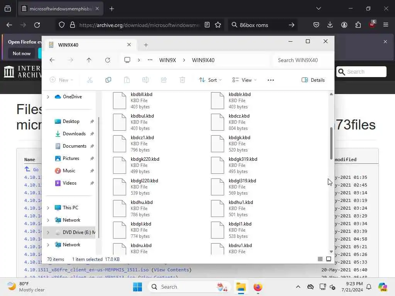This screenshot has height=296, width=395.
Task: Click the This PC monitor breadcrumb icon
Action: (127, 60)
